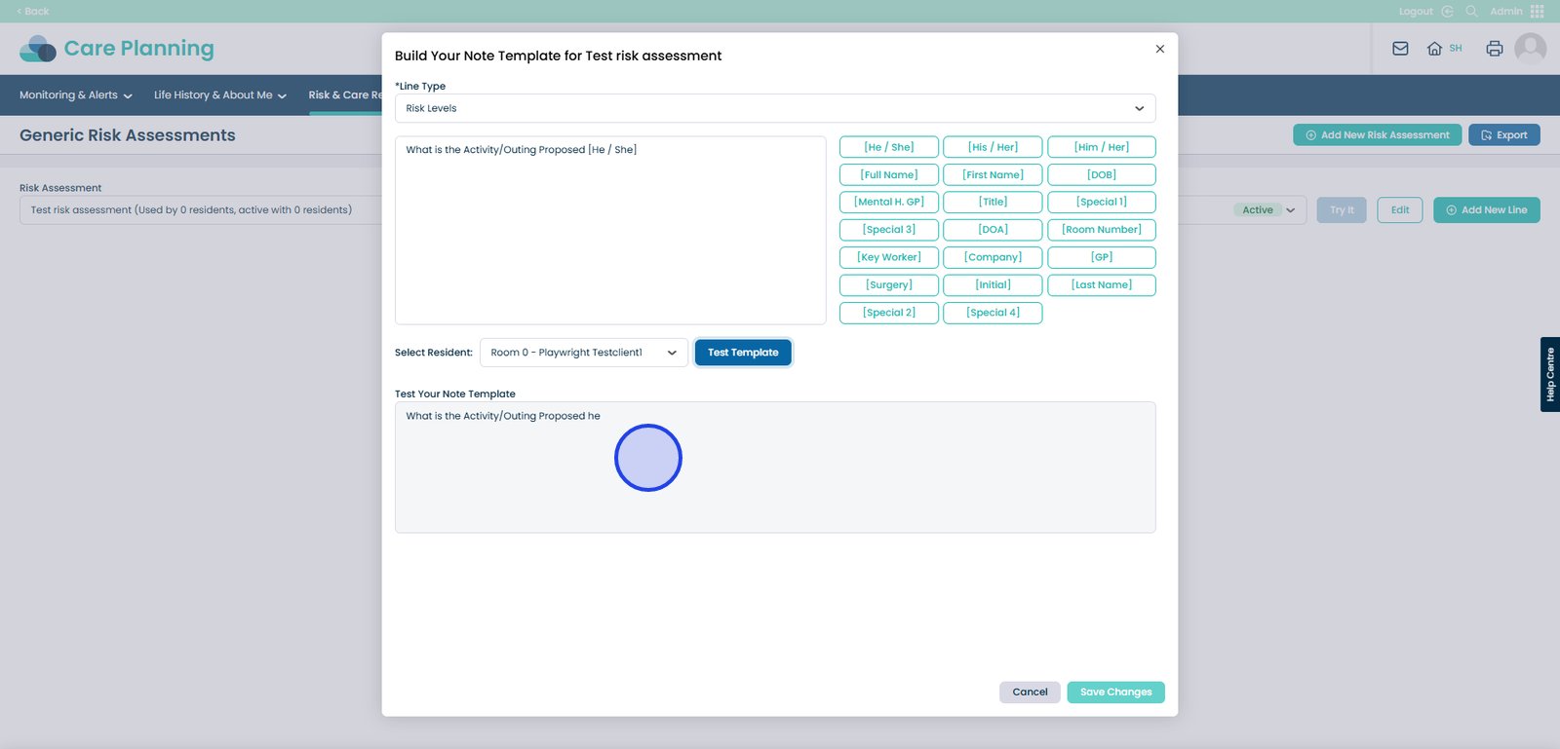Add the [Room Number] tag
The width and height of the screenshot is (1560, 749).
pos(1102,230)
